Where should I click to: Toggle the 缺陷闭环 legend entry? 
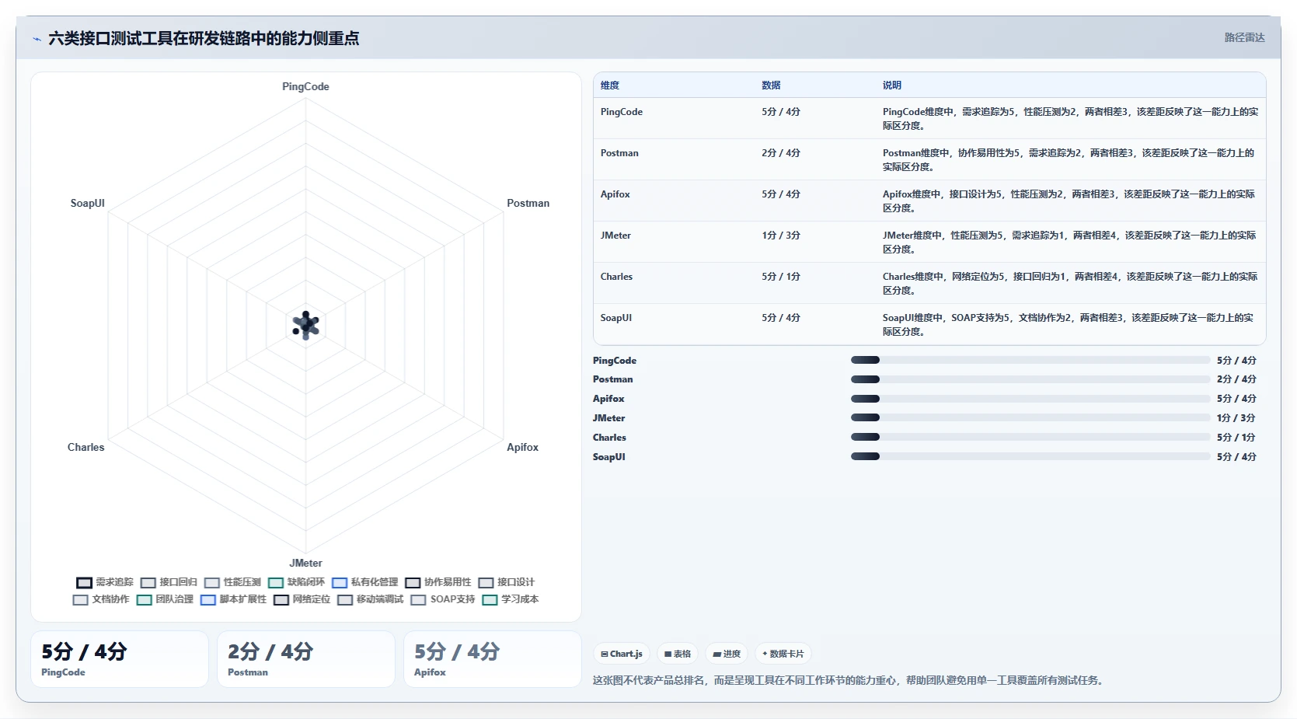(297, 582)
